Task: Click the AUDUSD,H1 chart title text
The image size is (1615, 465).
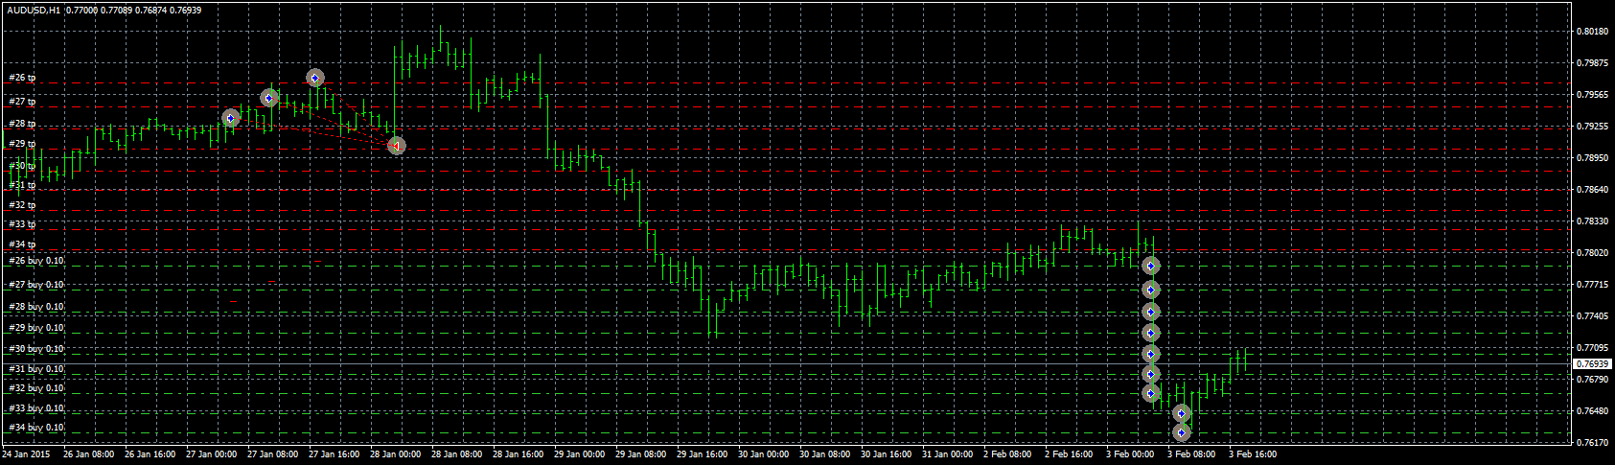Action: point(34,9)
